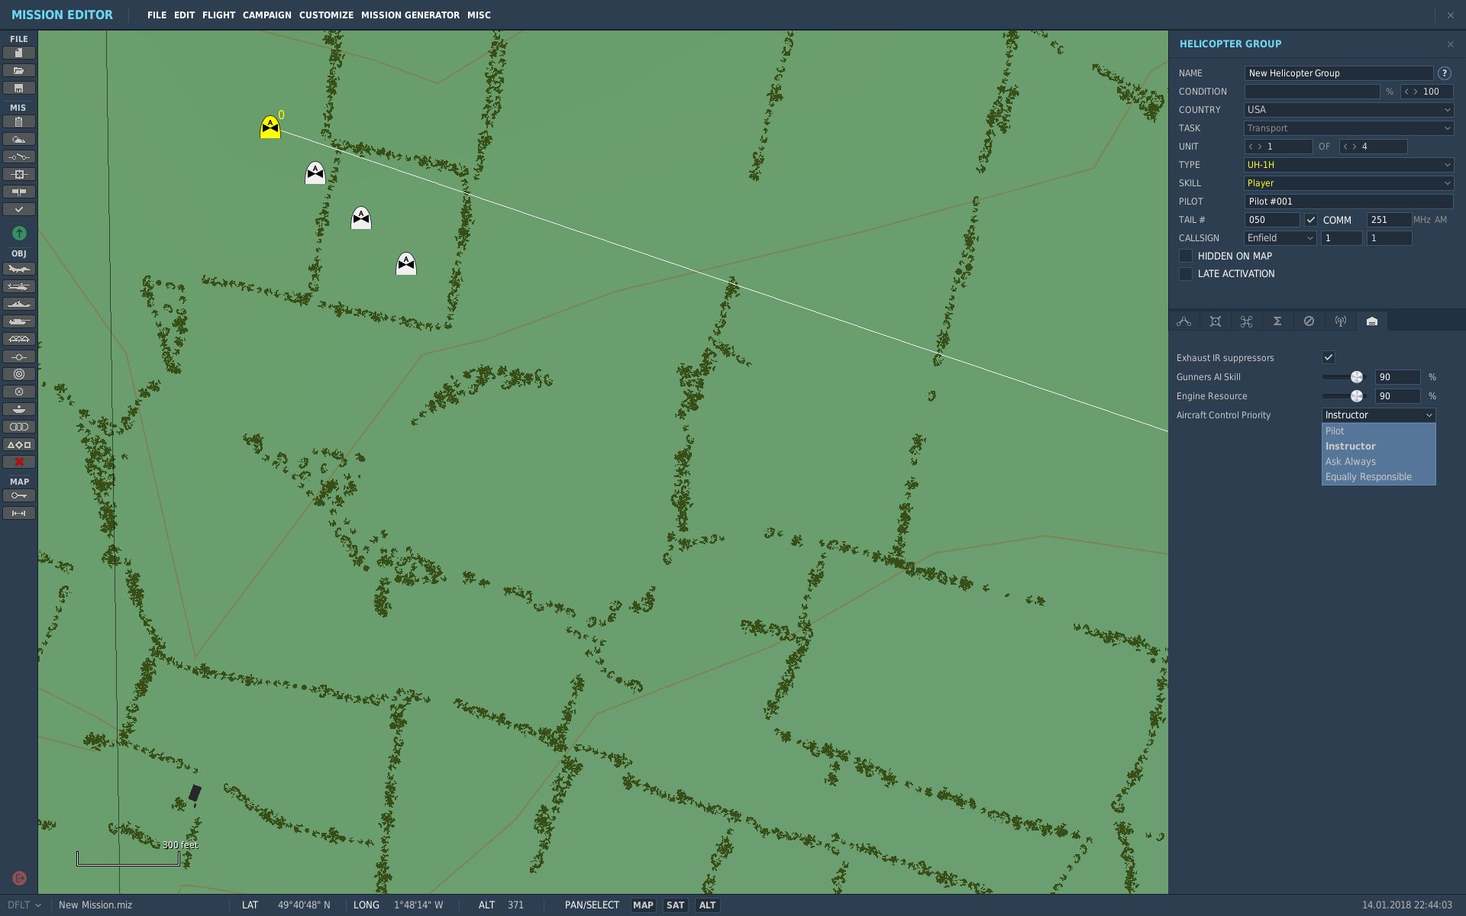Choose Equally Responsible from control priority list
Viewport: 1466px width, 916px height.
pyautogui.click(x=1368, y=477)
